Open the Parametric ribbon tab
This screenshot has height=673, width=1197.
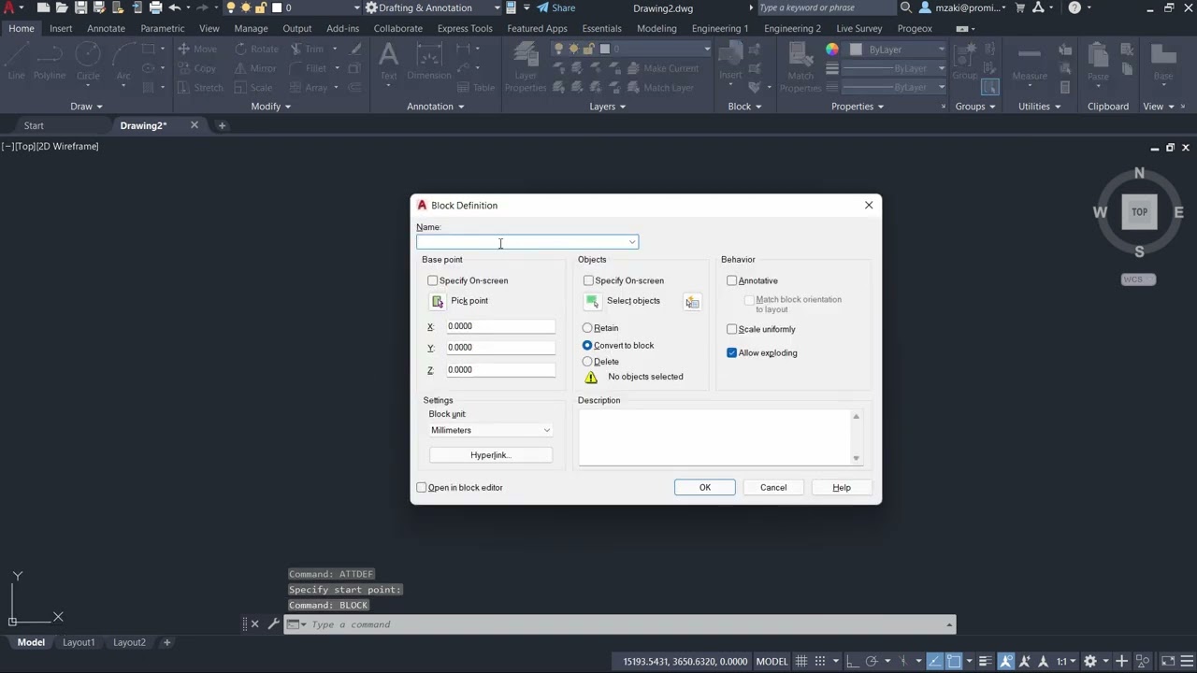[163, 28]
